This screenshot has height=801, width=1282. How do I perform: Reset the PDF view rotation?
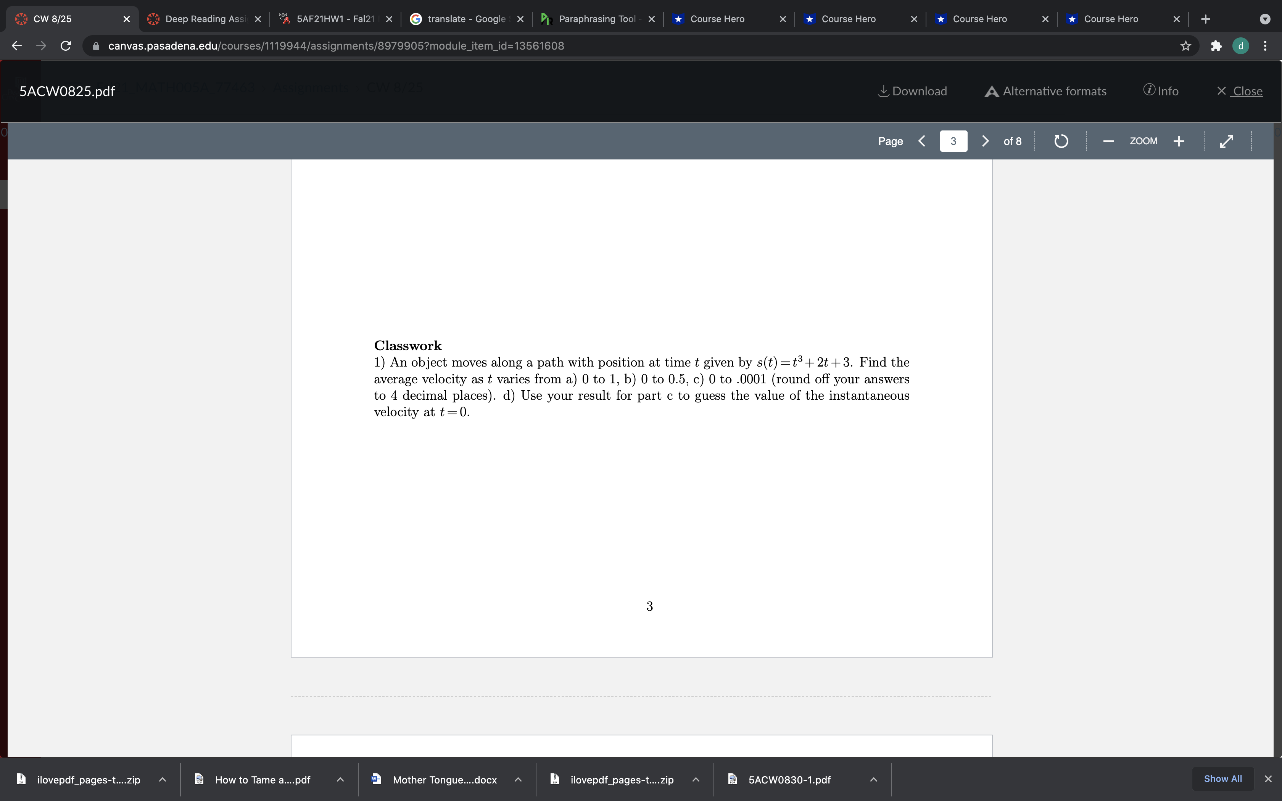pyautogui.click(x=1061, y=140)
